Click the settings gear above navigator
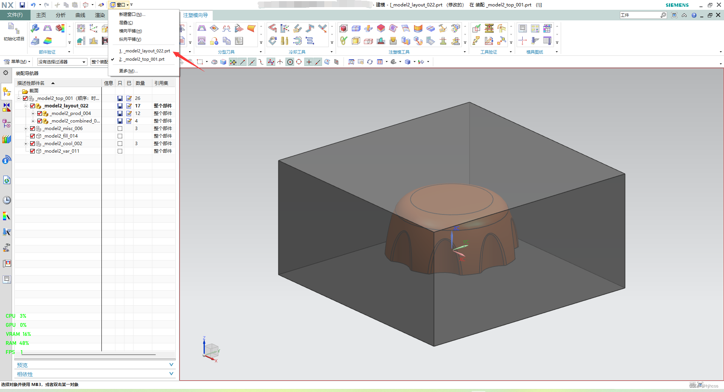The height and width of the screenshot is (392, 724). tap(6, 73)
